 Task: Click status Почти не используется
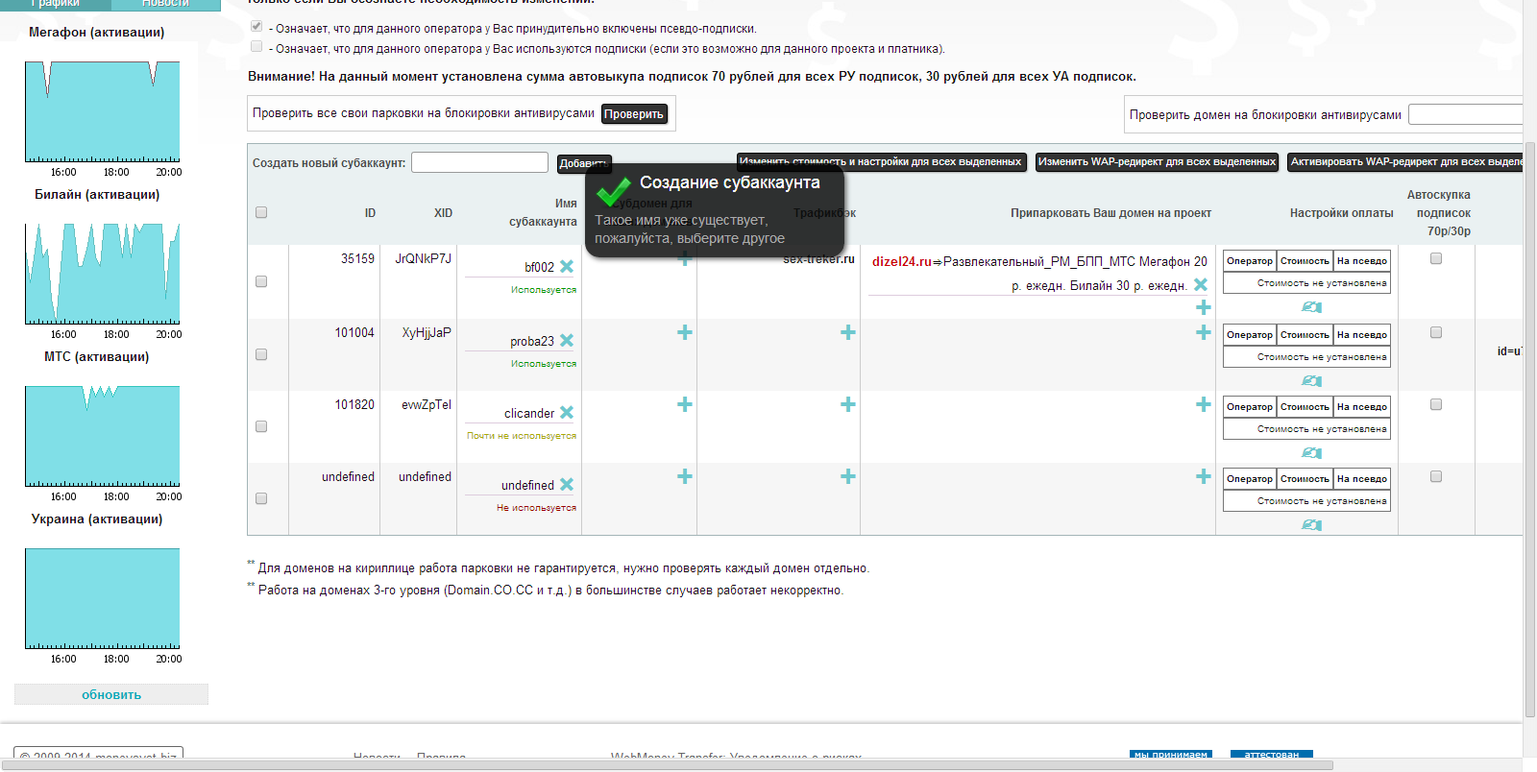pos(522,436)
